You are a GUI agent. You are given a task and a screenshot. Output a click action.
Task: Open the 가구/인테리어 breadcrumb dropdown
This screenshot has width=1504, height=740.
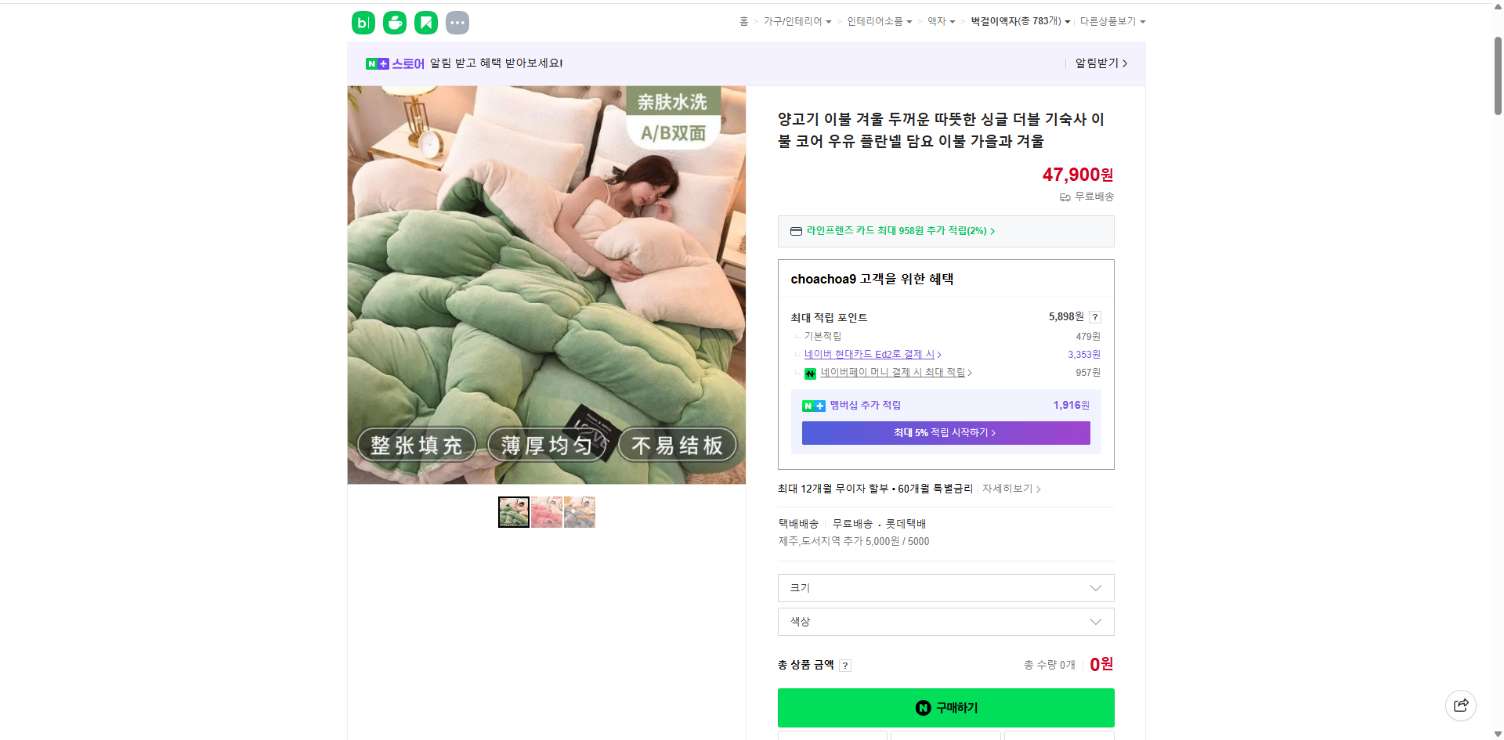[x=793, y=21]
